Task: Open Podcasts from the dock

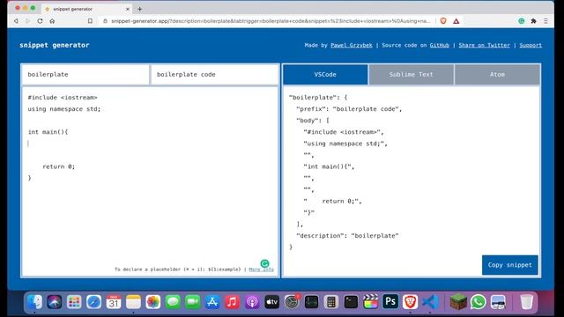Action: point(252,302)
